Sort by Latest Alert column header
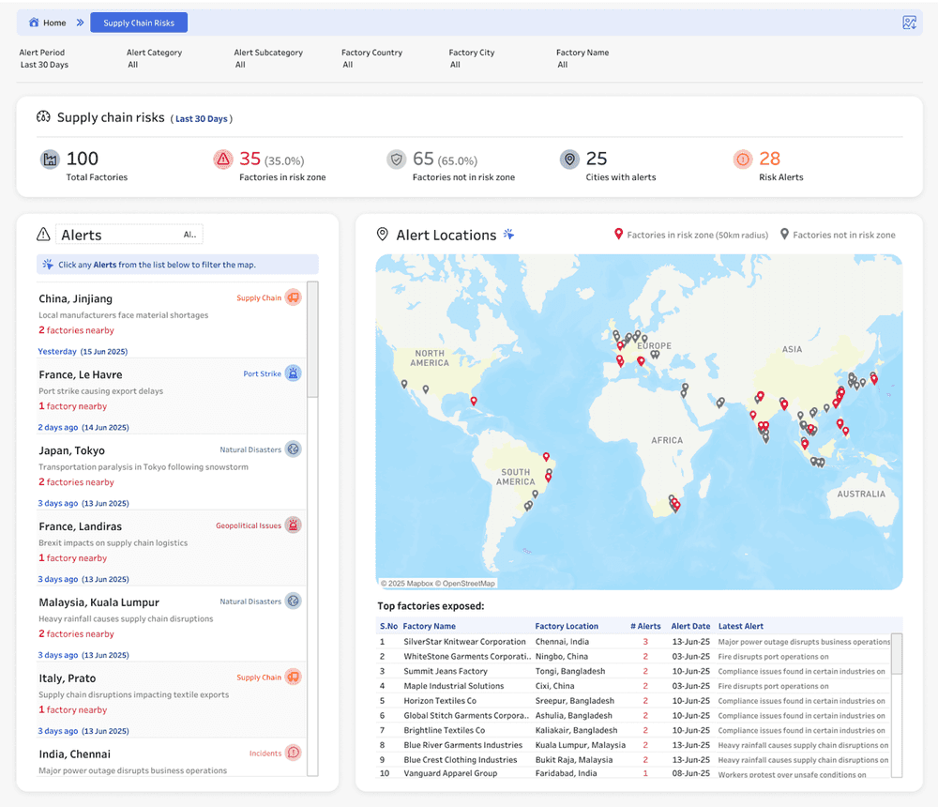 click(741, 626)
